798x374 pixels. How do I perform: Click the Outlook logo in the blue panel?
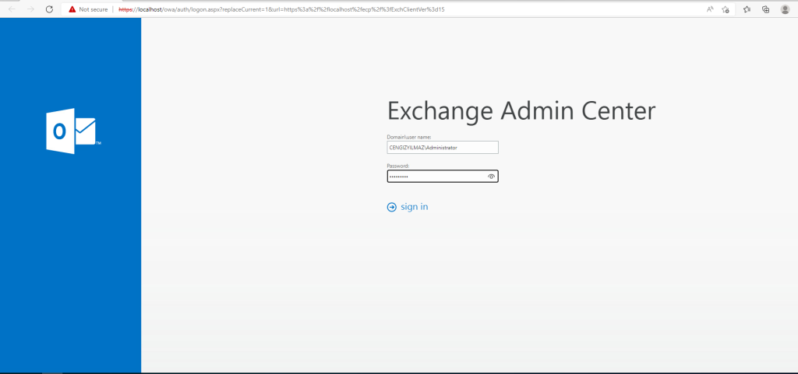[x=70, y=131]
